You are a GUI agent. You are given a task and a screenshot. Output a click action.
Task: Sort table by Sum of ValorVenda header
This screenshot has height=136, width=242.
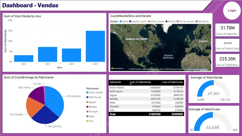click(140, 82)
